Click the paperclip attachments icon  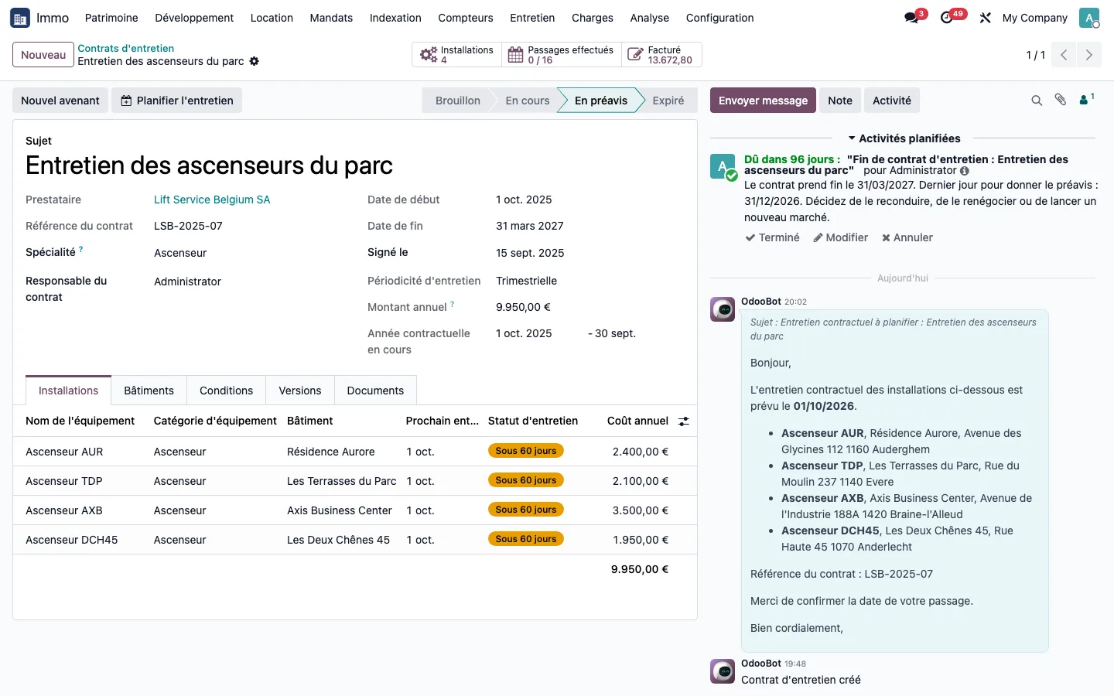1061,100
